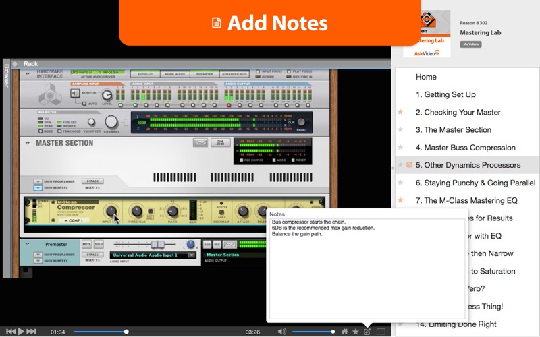Seek using the video progress slider
The image size is (540, 337).
click(155, 332)
